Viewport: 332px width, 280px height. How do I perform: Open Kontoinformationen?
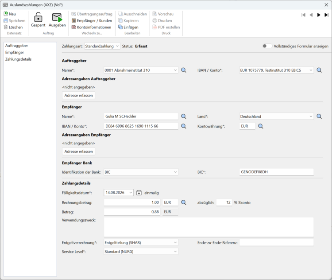pyautogui.click(x=92, y=27)
